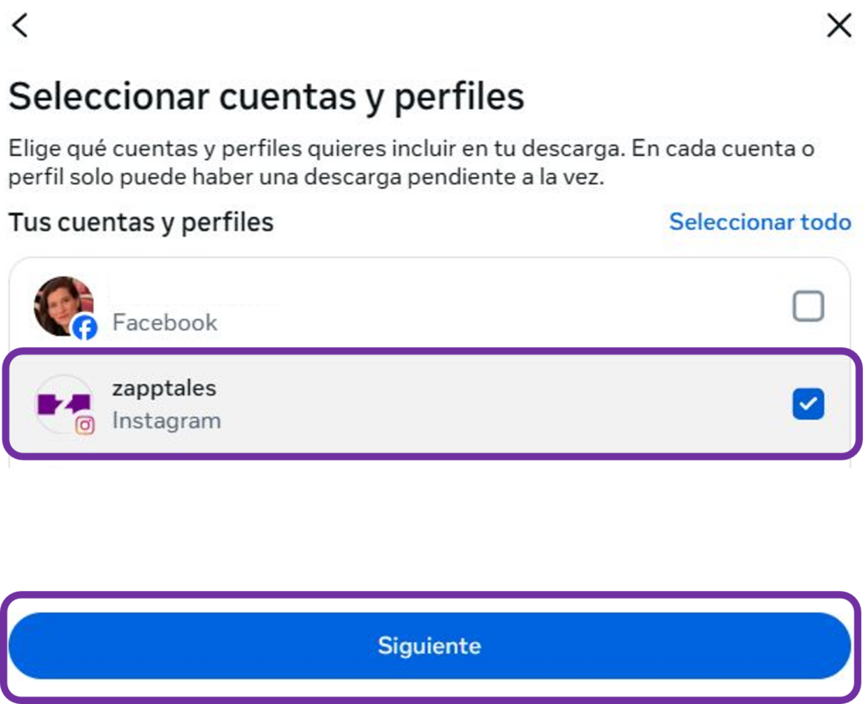The width and height of the screenshot is (868, 704).
Task: Click the Seleccionar cuentas y perfiles title
Action: (x=268, y=95)
